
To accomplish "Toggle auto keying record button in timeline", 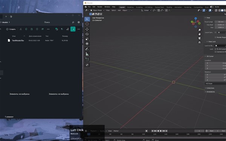I will 147,131.
